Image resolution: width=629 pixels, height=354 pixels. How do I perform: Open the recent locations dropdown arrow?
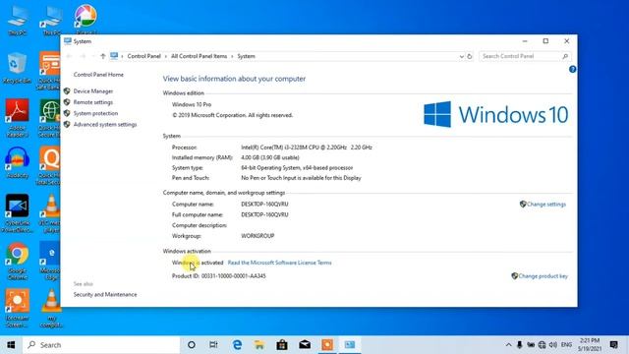click(x=93, y=56)
